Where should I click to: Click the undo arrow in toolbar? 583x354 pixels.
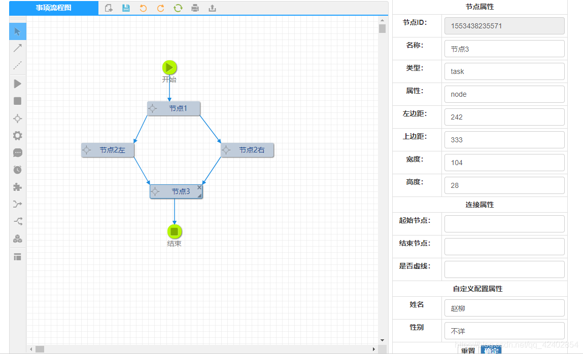click(x=143, y=8)
